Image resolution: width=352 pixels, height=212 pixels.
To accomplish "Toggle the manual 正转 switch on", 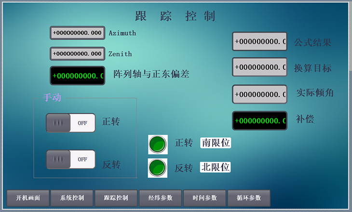I will coord(71,123).
